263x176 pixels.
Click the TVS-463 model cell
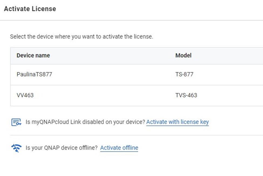coord(186,95)
